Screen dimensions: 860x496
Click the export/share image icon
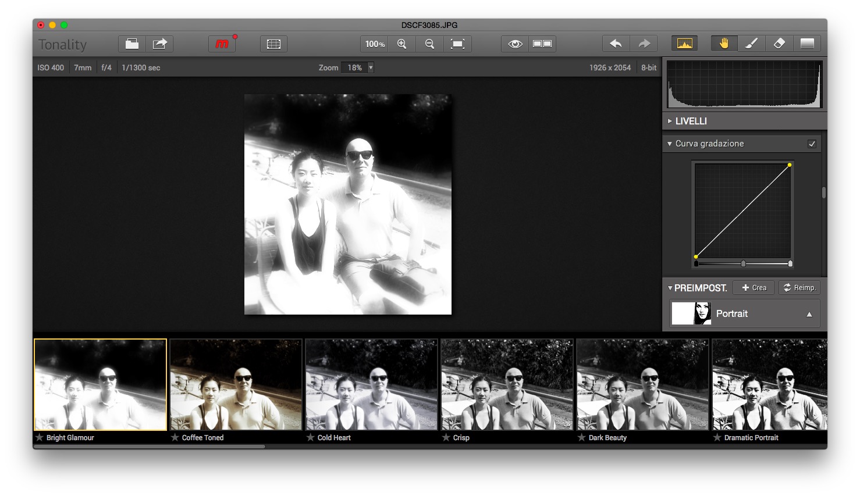[159, 44]
